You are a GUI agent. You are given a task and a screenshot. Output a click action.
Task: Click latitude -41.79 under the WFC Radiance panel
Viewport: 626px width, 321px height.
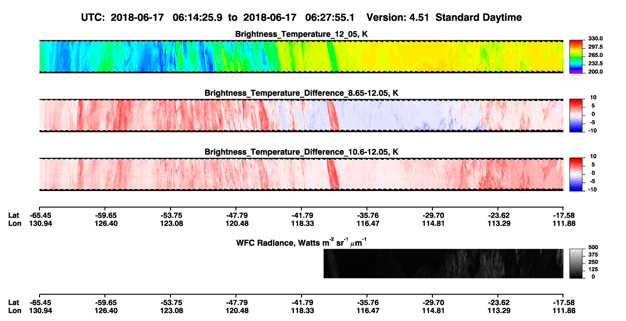302,302
